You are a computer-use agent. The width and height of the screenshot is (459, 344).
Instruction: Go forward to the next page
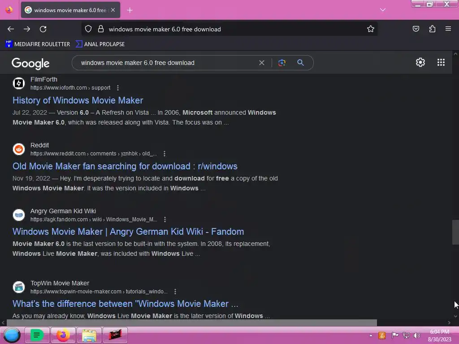[x=27, y=29]
